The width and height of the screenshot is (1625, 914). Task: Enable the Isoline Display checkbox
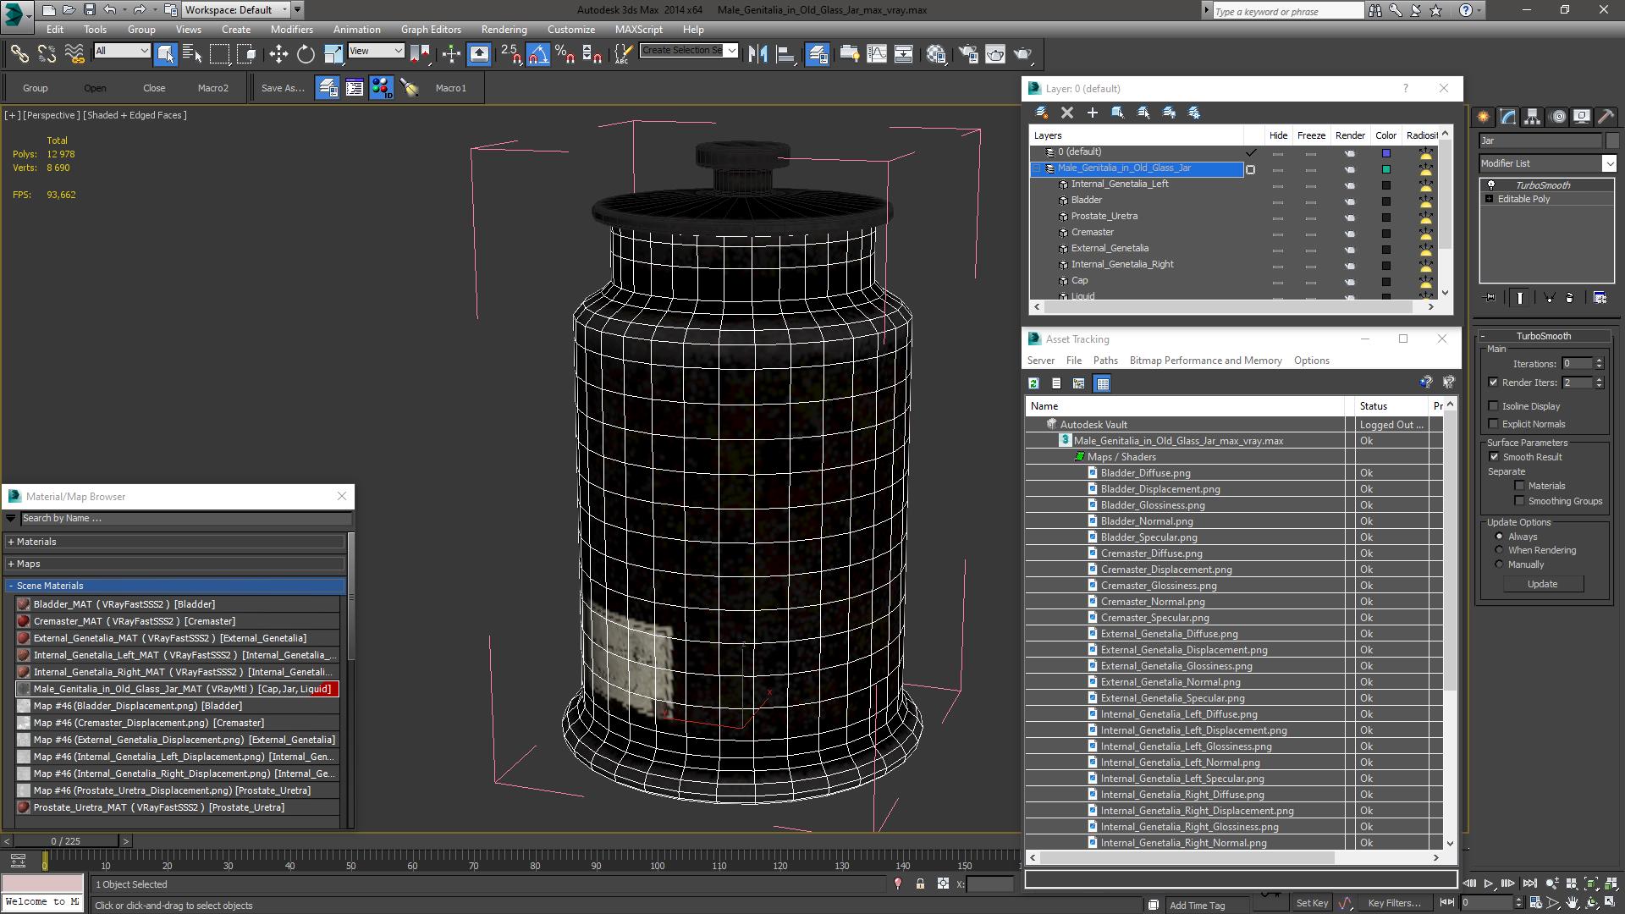[x=1494, y=406]
